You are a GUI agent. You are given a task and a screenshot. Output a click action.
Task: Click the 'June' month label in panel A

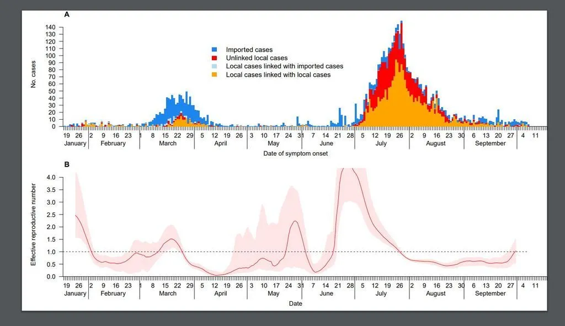(x=327, y=143)
